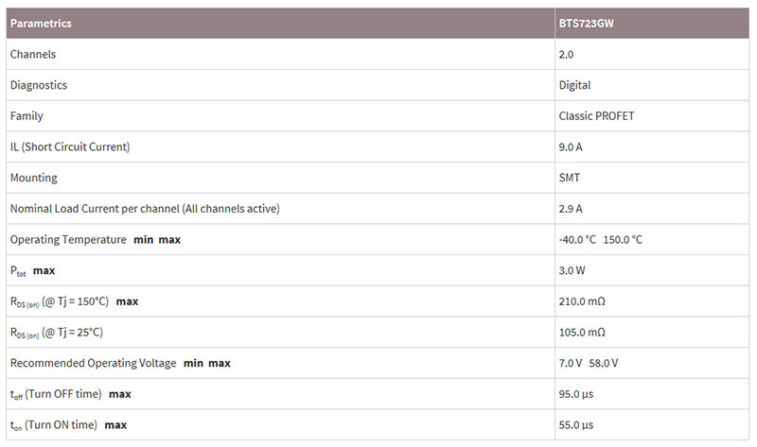Select the 9.0 A value cell
This screenshot has height=447, width=757.
click(x=571, y=146)
